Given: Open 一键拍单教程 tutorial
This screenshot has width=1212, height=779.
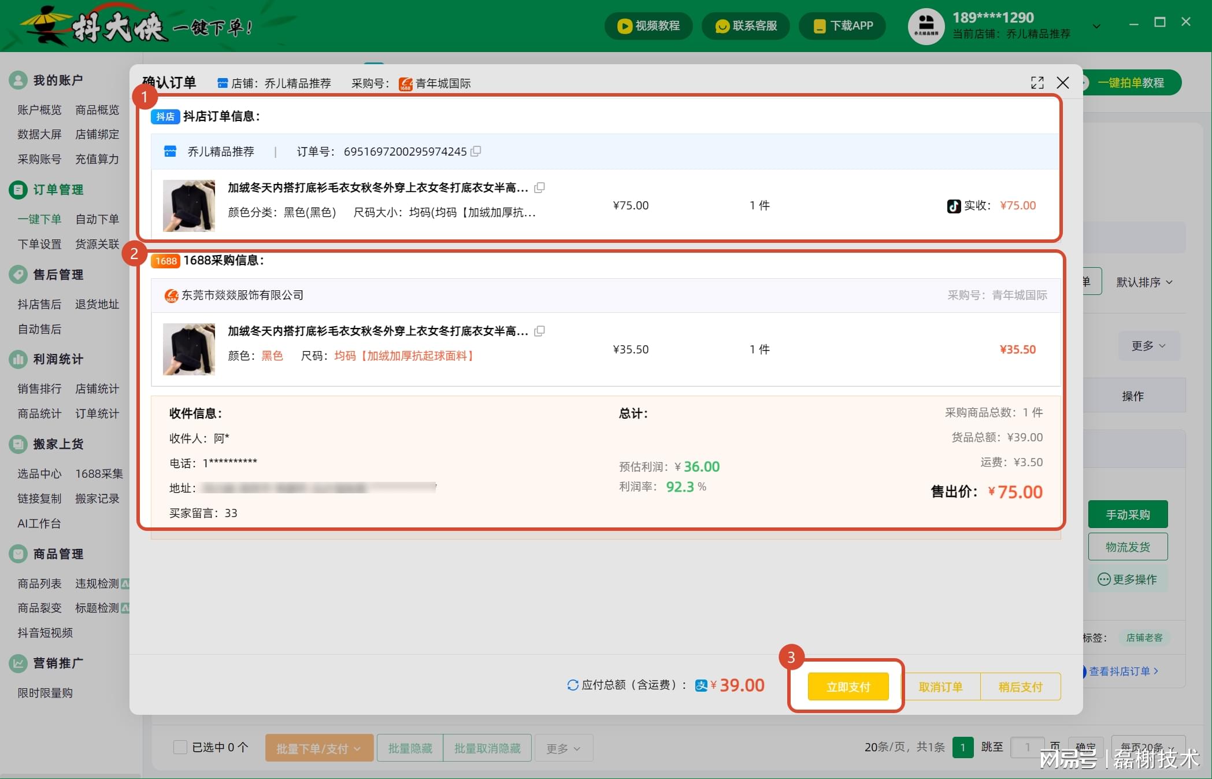Looking at the screenshot, I should [1131, 83].
